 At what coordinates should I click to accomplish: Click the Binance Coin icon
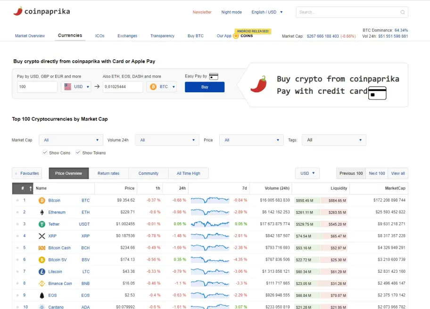41,284
